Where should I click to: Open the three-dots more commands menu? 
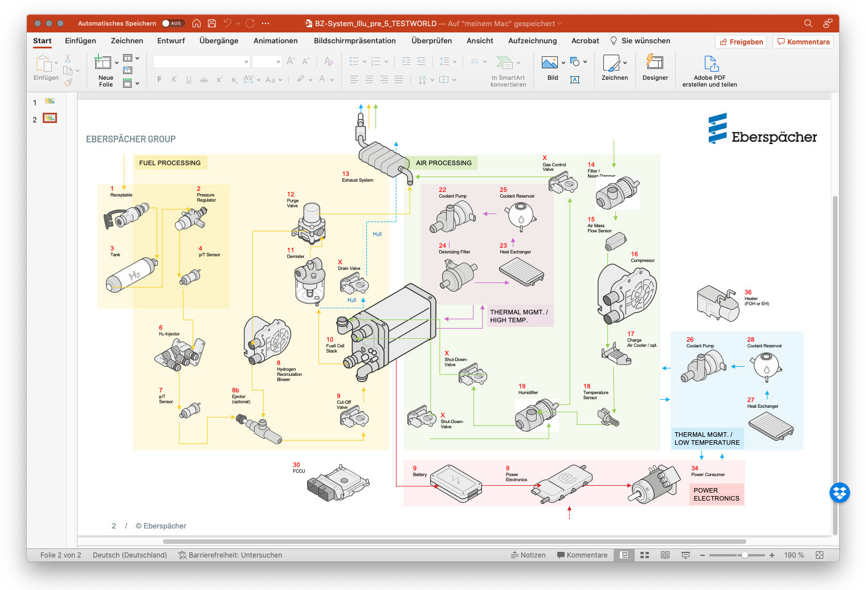pos(265,23)
